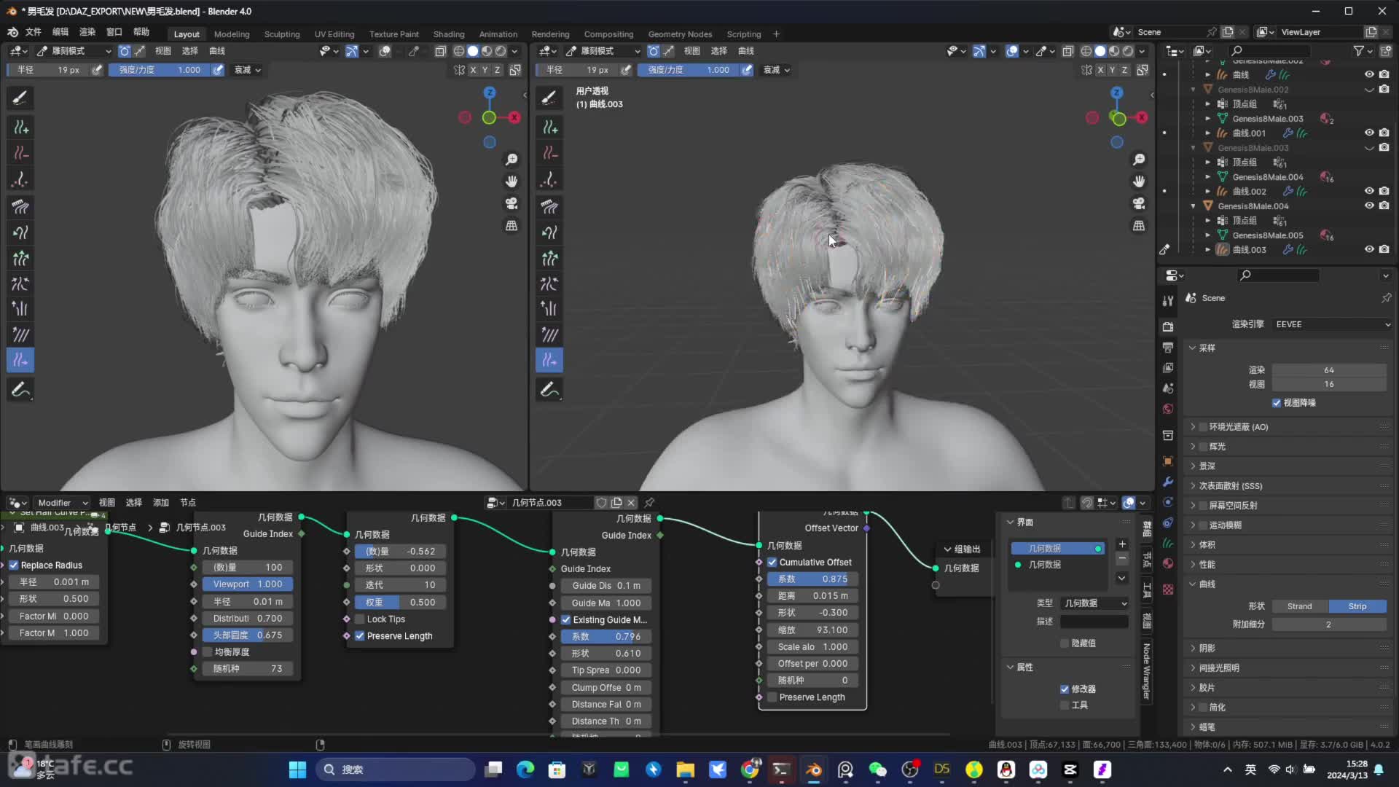Image resolution: width=1399 pixels, height=787 pixels.
Task: Select the Snake Hook tool in left viewport
Action: pos(20,233)
